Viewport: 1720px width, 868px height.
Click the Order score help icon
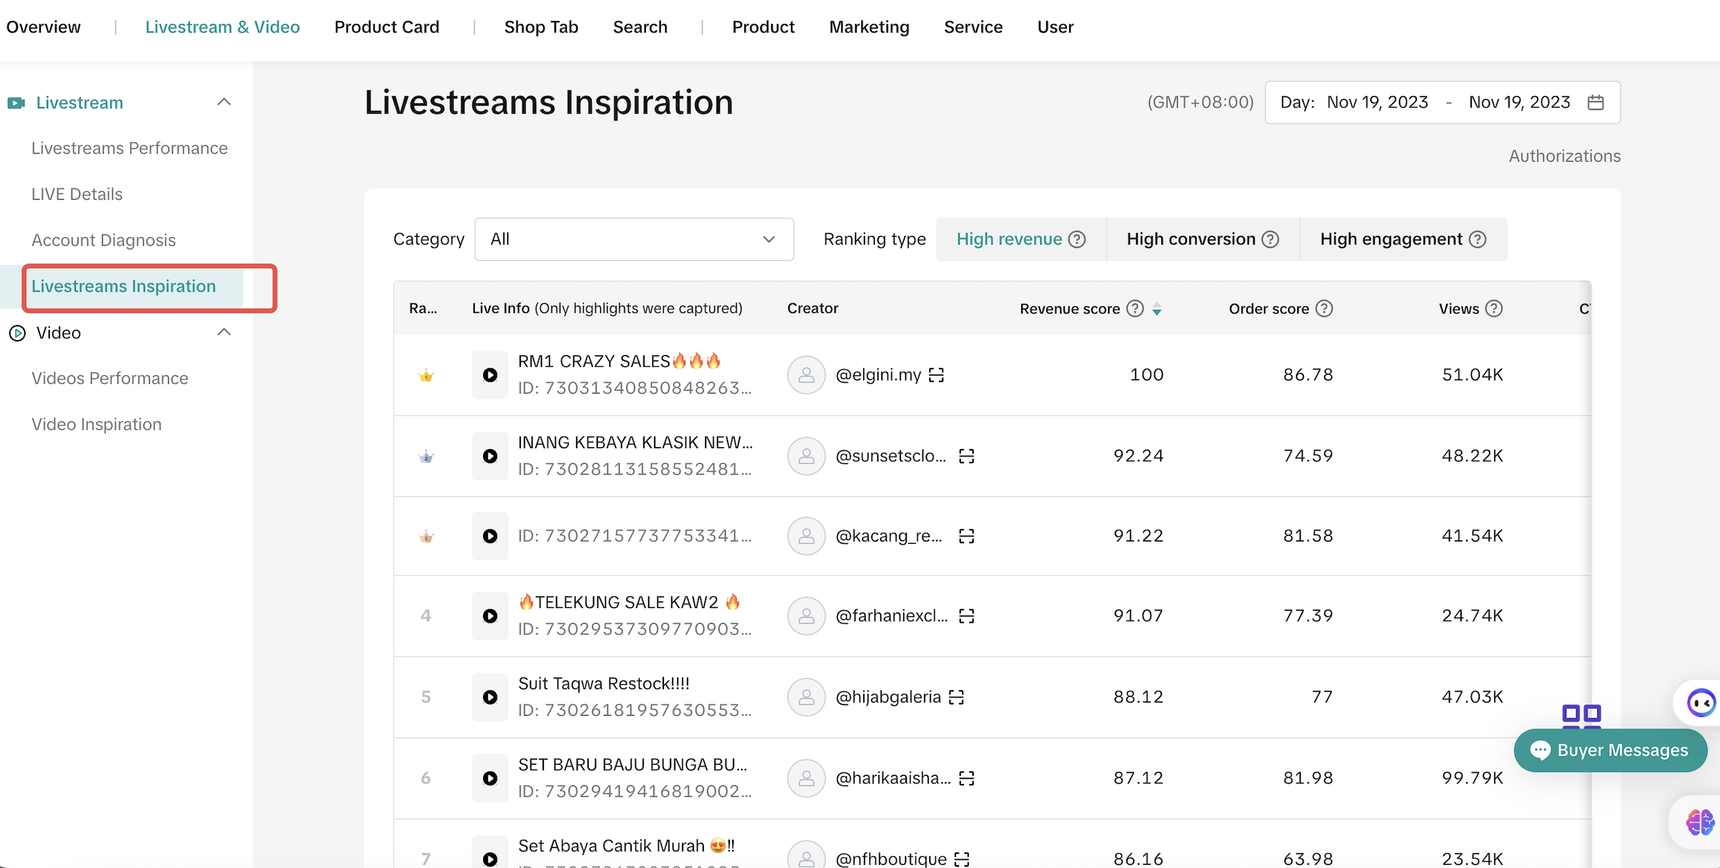coord(1324,309)
